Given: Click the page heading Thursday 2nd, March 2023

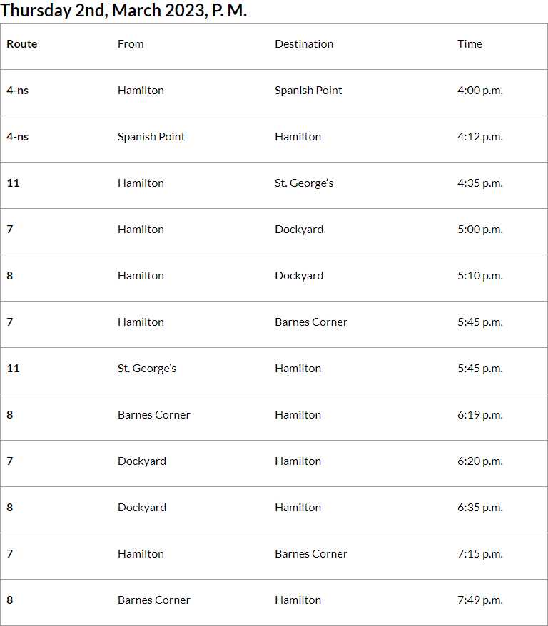Looking at the screenshot, I should point(123,11).
